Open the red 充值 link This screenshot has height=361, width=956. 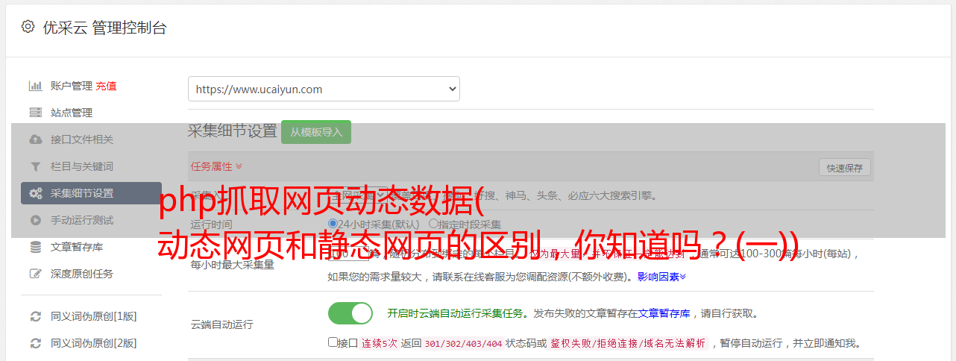coord(106,86)
